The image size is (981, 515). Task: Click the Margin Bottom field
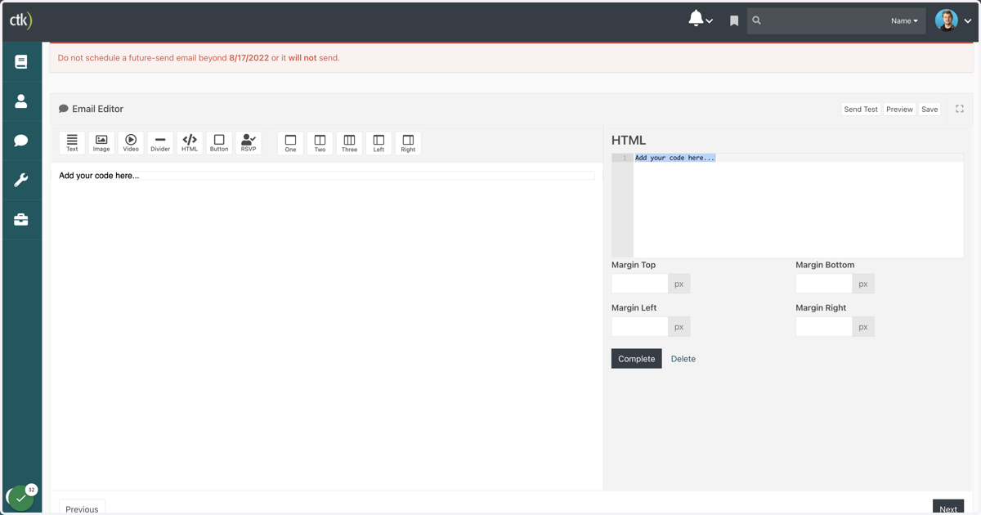pos(824,284)
